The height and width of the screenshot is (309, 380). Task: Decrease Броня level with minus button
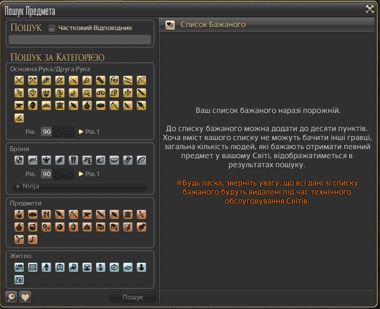coord(69,174)
